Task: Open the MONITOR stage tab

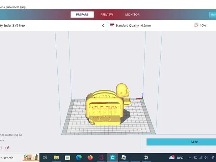Action: pyautogui.click(x=132, y=15)
